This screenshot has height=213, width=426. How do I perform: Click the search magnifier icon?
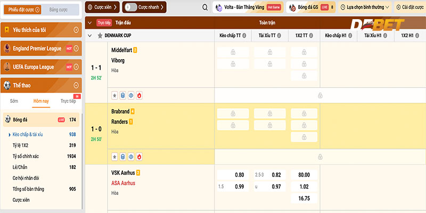pyautogui.click(x=206, y=7)
